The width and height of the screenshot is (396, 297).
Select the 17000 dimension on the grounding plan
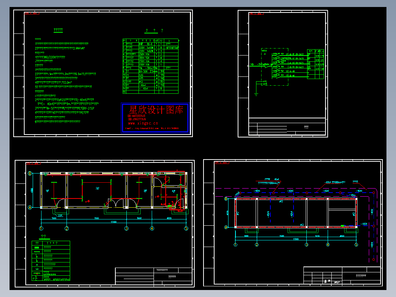(x=296, y=239)
